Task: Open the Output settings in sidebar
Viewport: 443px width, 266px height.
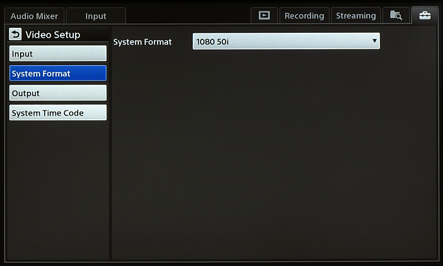Action: (58, 93)
